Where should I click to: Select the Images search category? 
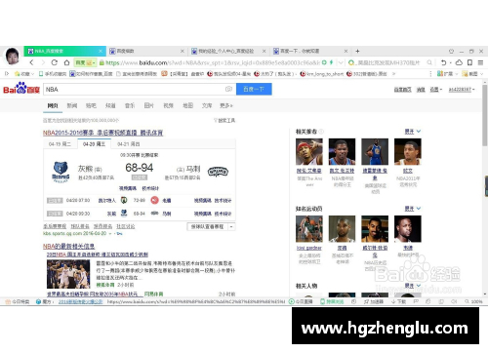point(148,105)
